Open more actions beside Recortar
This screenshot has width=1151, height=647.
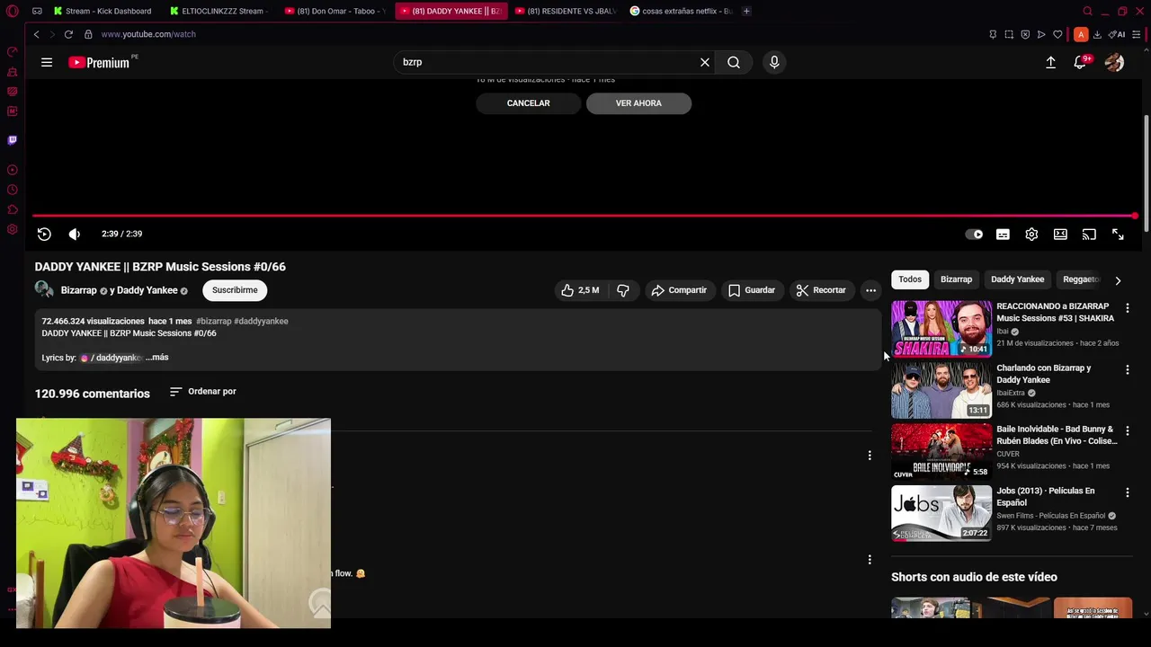click(870, 290)
